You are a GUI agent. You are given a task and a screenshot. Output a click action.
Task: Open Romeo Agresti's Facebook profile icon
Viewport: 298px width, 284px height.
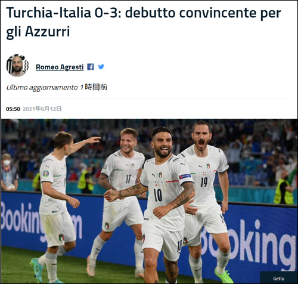click(x=91, y=67)
